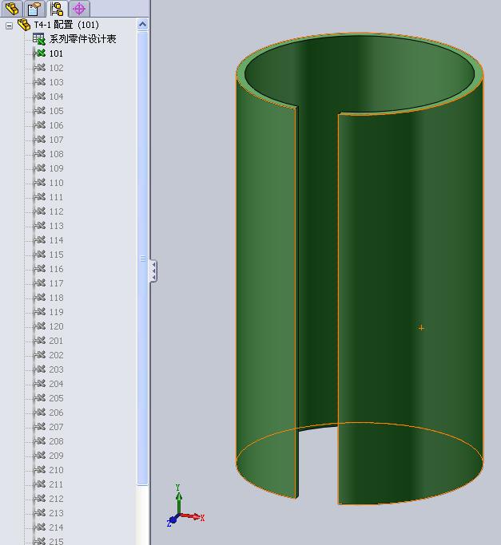Select configuration 205 text
This screenshot has height=545, width=501.
[56, 398]
